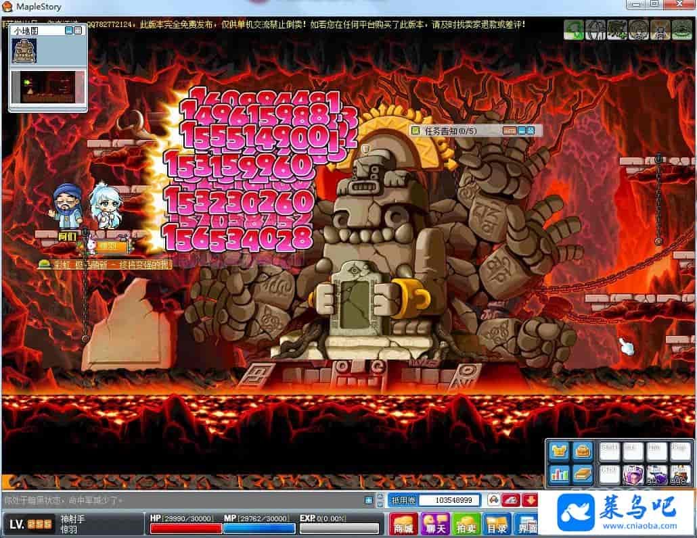Open the 目录 menu button
The image size is (697, 538).
[497, 524]
